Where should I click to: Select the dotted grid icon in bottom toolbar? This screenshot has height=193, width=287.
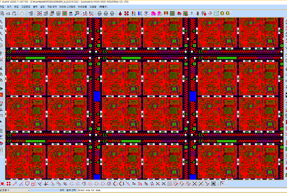pyautogui.click(x=170, y=184)
